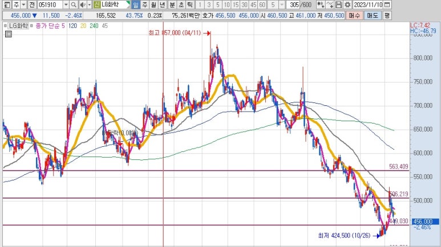Click the -2.46% change value in quote bar
Screen dimensions: 441x247
click(x=74, y=15)
